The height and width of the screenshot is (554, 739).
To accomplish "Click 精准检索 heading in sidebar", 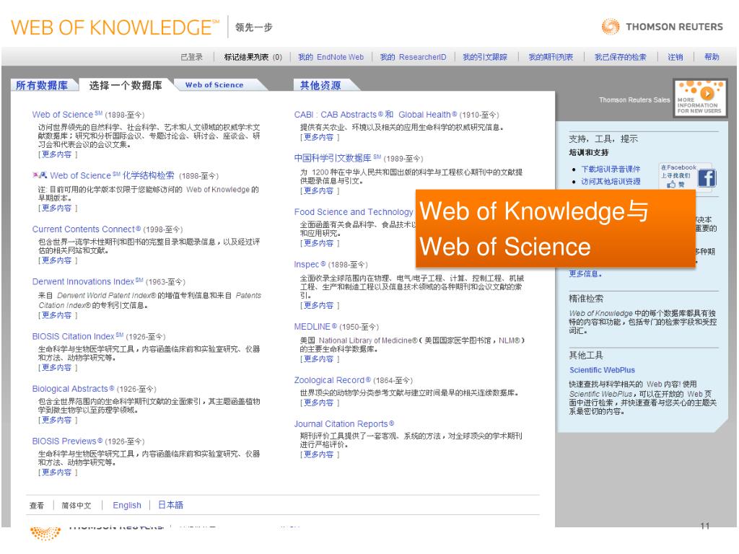I will point(586,299).
